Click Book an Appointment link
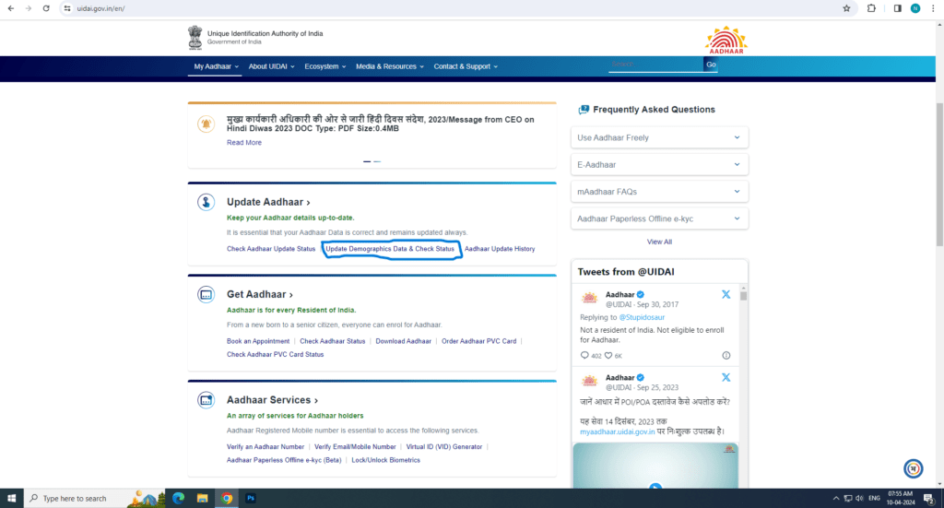Screen dimensions: 944x508 pos(258,341)
